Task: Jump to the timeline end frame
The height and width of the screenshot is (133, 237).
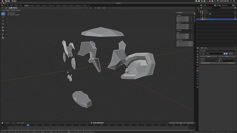Action: pos(103,123)
